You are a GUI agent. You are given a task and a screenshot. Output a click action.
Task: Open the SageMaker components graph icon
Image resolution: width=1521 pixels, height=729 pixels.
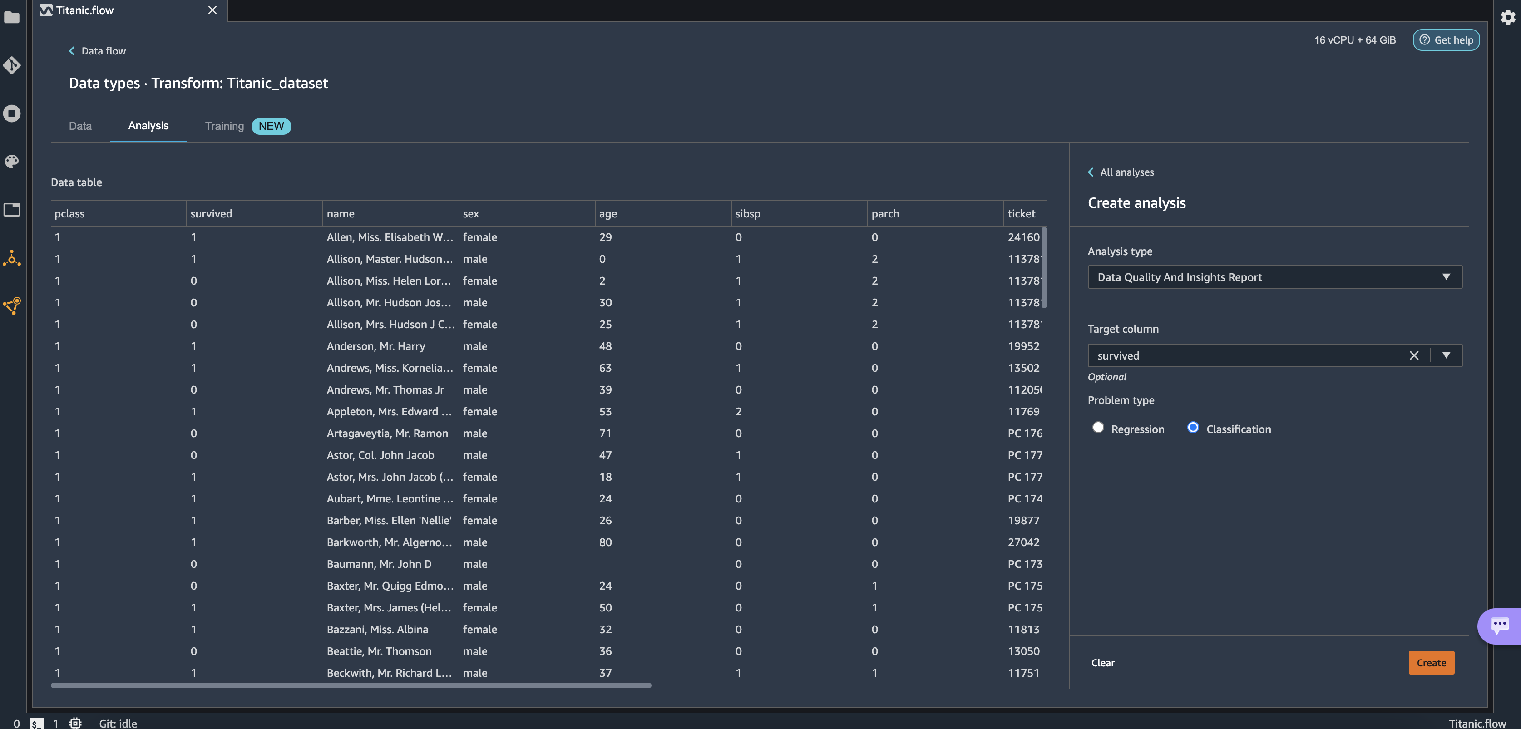pos(12,305)
